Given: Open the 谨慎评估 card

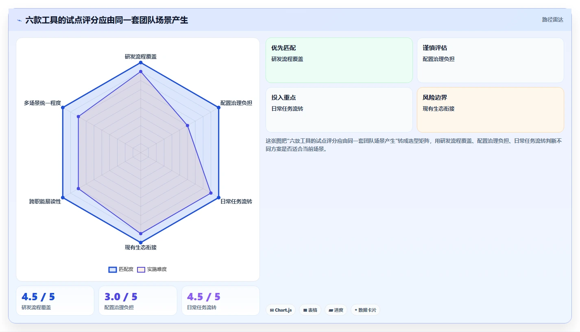Looking at the screenshot, I should (491, 60).
